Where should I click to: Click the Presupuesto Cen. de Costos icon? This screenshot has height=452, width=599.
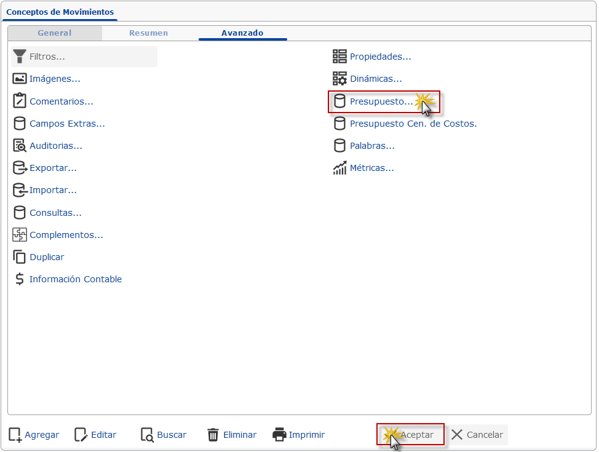(339, 124)
